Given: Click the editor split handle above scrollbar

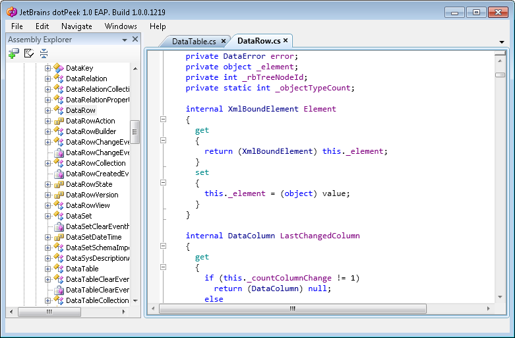Looking at the screenshot, I should pos(500,53).
